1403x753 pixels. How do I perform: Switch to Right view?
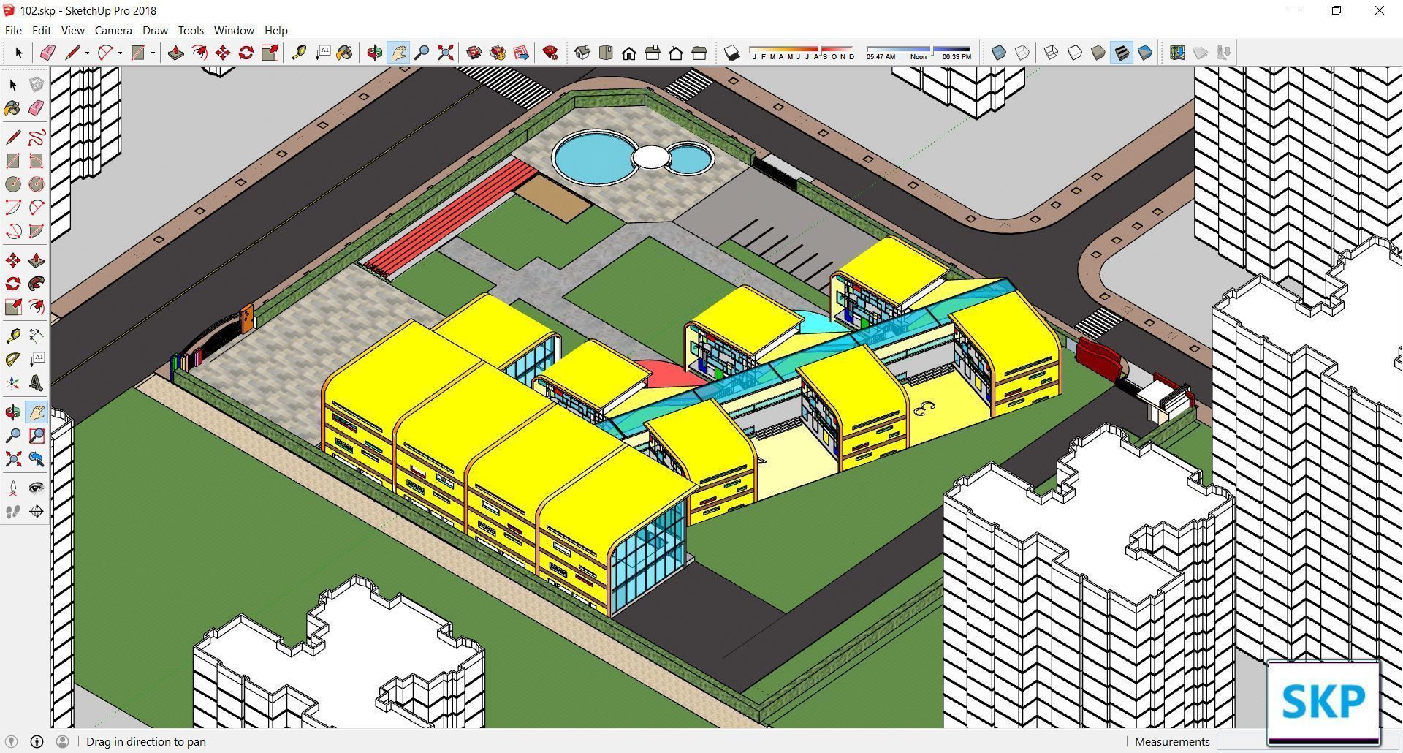coord(653,53)
